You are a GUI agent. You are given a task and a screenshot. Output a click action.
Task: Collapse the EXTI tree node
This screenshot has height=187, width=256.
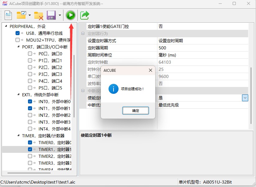[18, 94]
